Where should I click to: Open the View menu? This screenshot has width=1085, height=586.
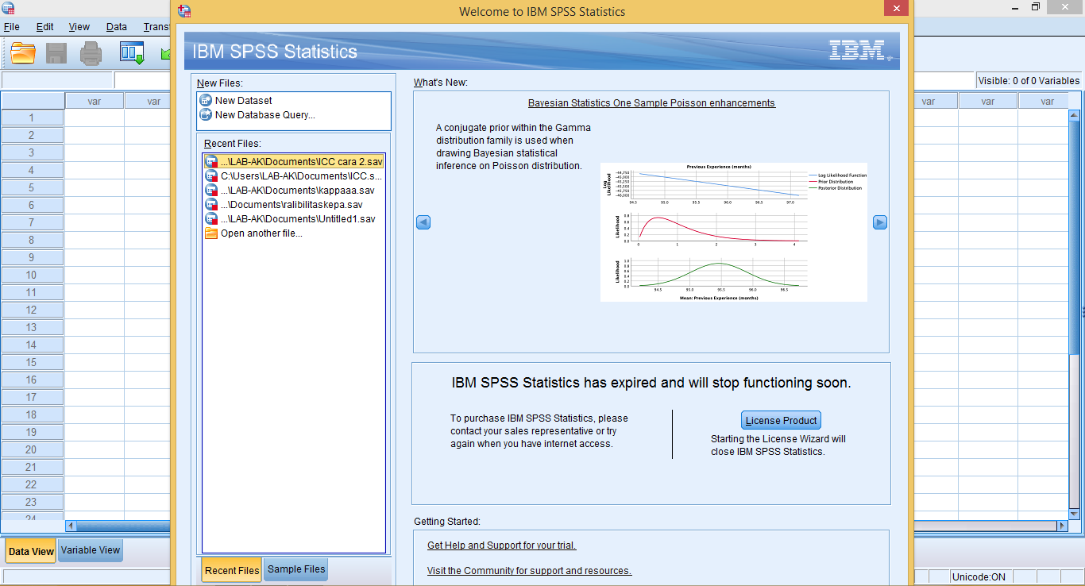tap(79, 27)
